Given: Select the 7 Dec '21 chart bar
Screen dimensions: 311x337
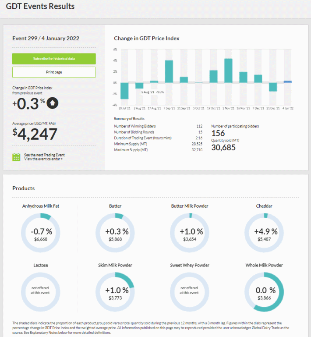Looking at the screenshot, I should pos(258,78).
